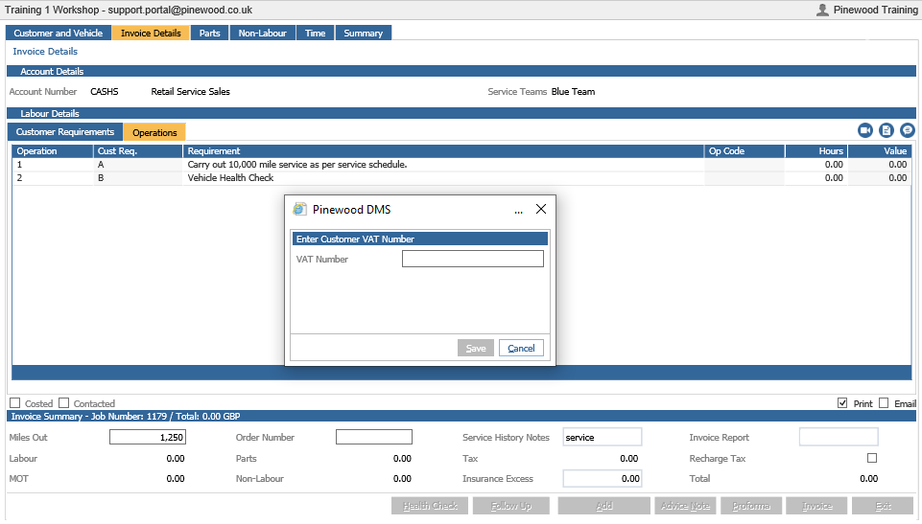Tick the Contacted checkbox
The height and width of the screenshot is (524, 922).
click(64, 403)
